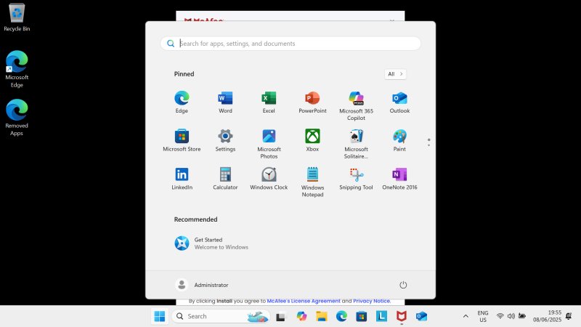Open the volume control in tray

(x=511, y=316)
